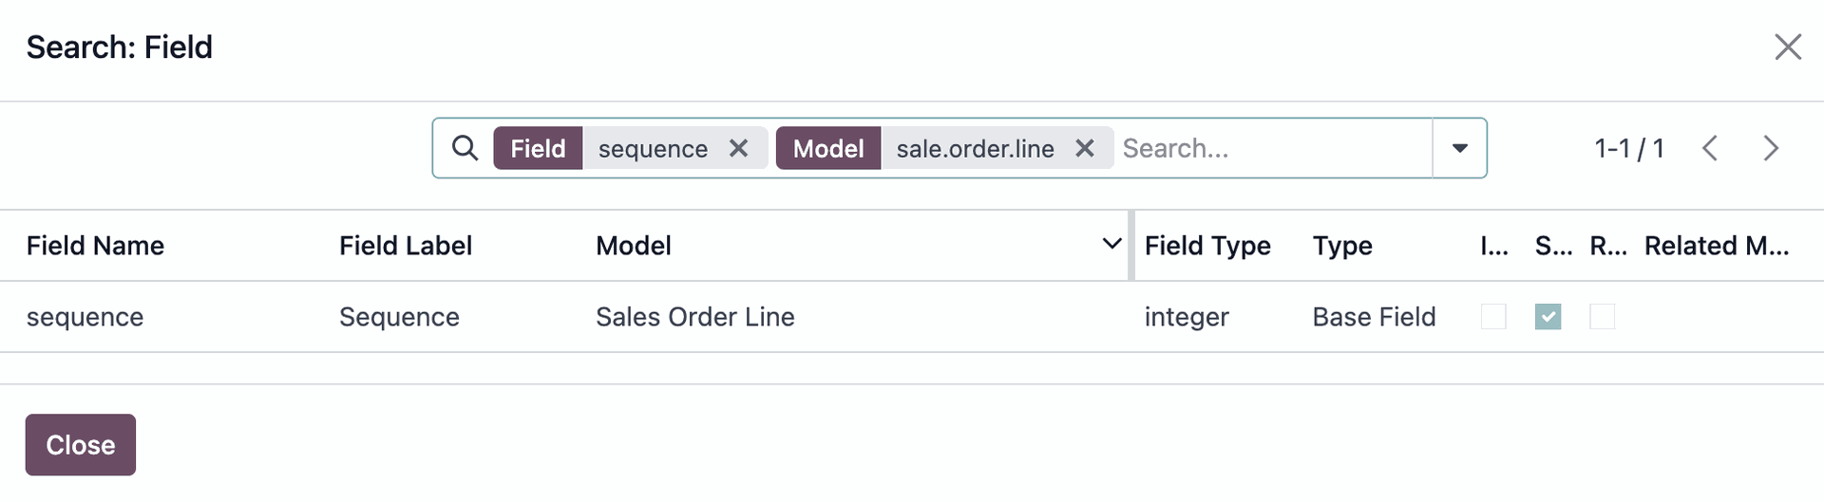Sort by Field Name column header
Screen dimensions: 1824x502
95,246
